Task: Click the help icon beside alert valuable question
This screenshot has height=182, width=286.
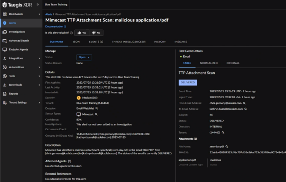Action: [x=71, y=33]
